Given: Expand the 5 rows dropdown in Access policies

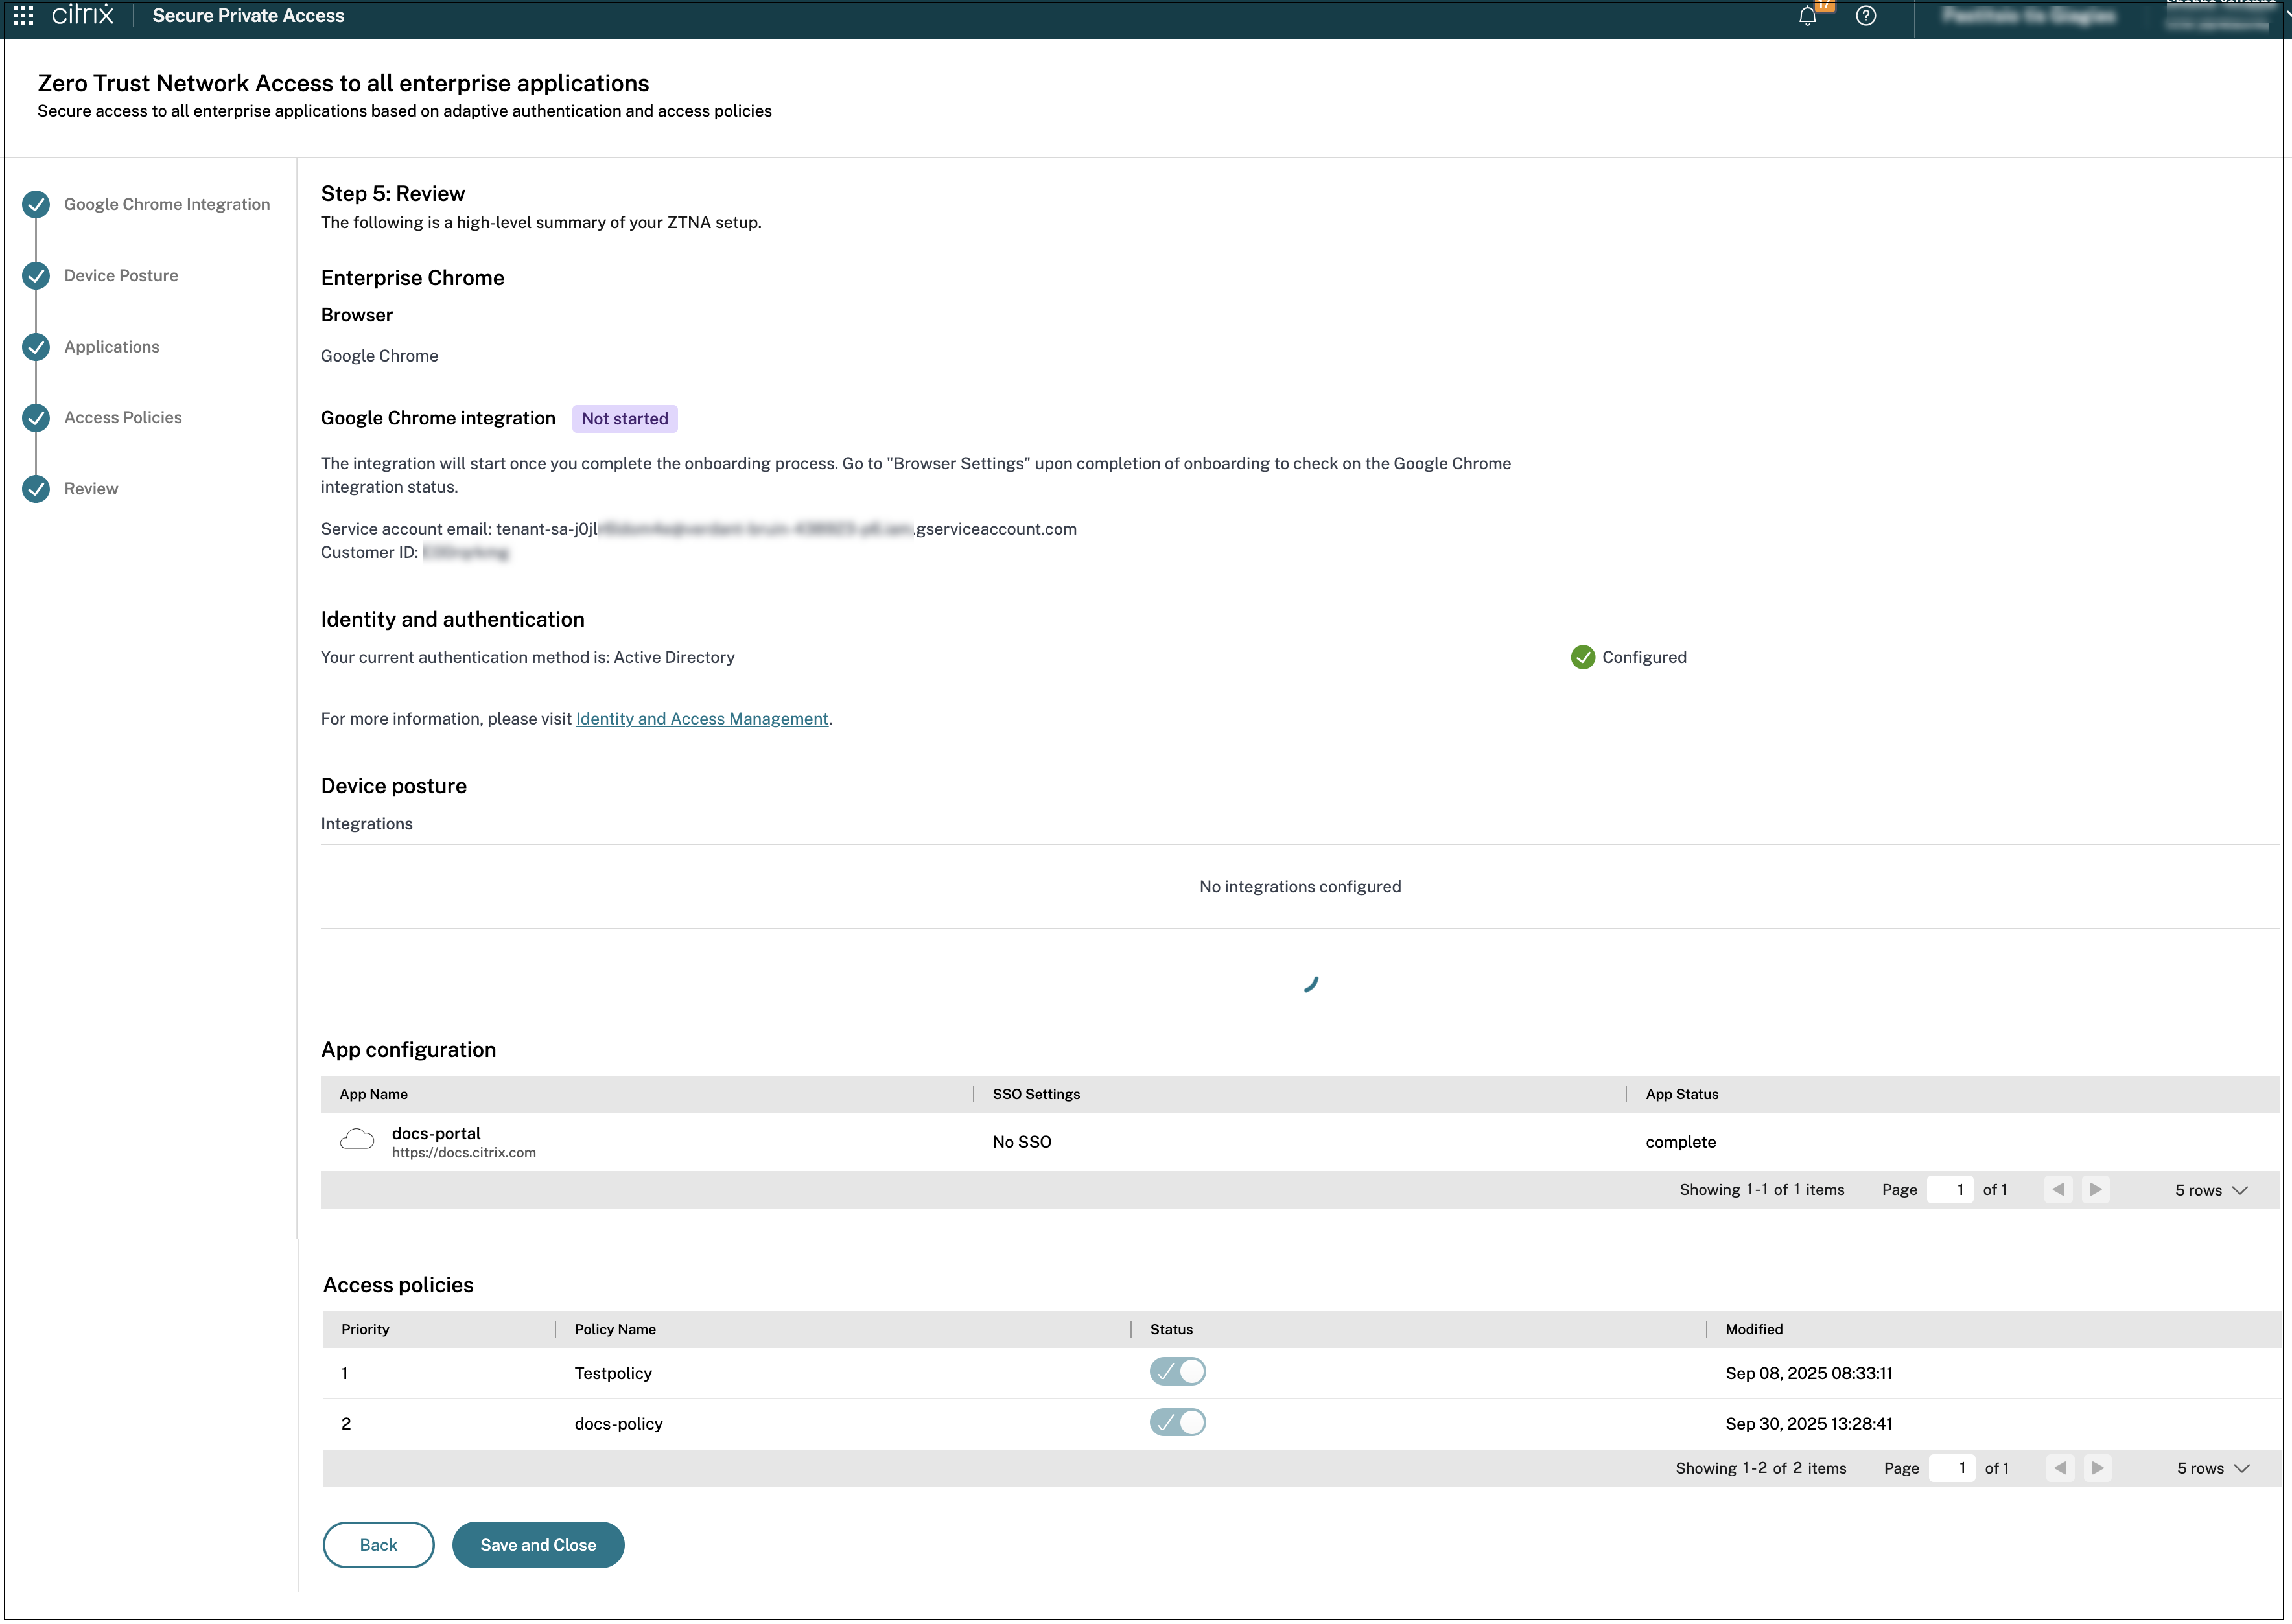Looking at the screenshot, I should point(2213,1468).
